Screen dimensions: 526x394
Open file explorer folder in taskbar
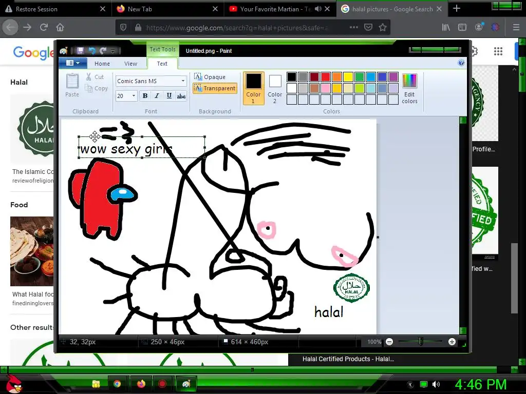coord(96,384)
